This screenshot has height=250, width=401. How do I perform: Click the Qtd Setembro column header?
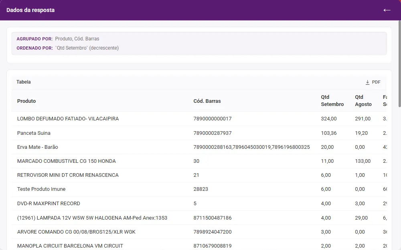(x=332, y=100)
